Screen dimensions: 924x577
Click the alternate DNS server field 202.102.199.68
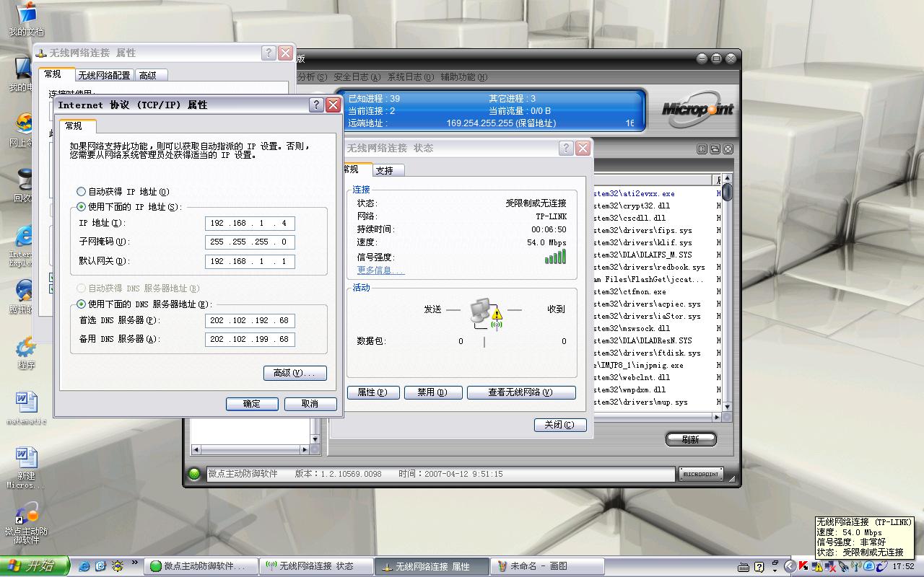click(250, 339)
